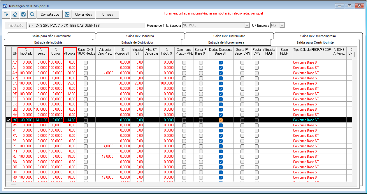Viewport: 367px width, 194px height.
Task: Toggle Deduz Desconto Base ST checkbox for RS
Action: (x=221, y=177)
